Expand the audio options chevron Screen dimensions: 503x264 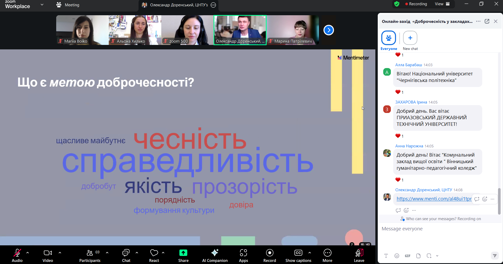point(28,252)
